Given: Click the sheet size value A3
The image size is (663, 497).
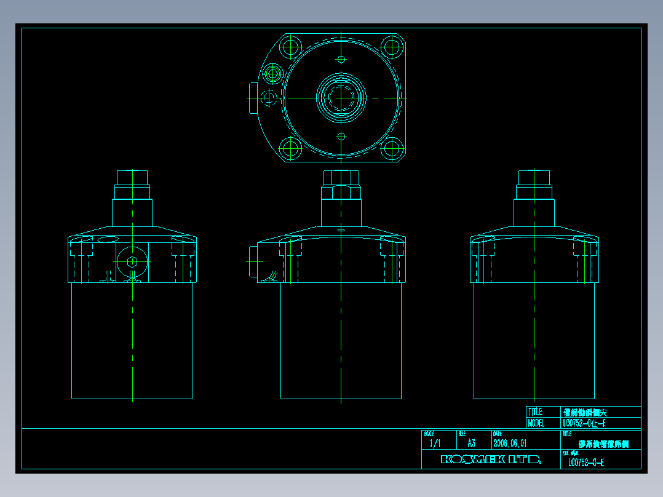Looking at the screenshot, I should (x=472, y=443).
